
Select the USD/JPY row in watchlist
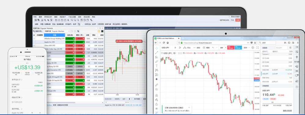pyautogui.click(x=277, y=74)
